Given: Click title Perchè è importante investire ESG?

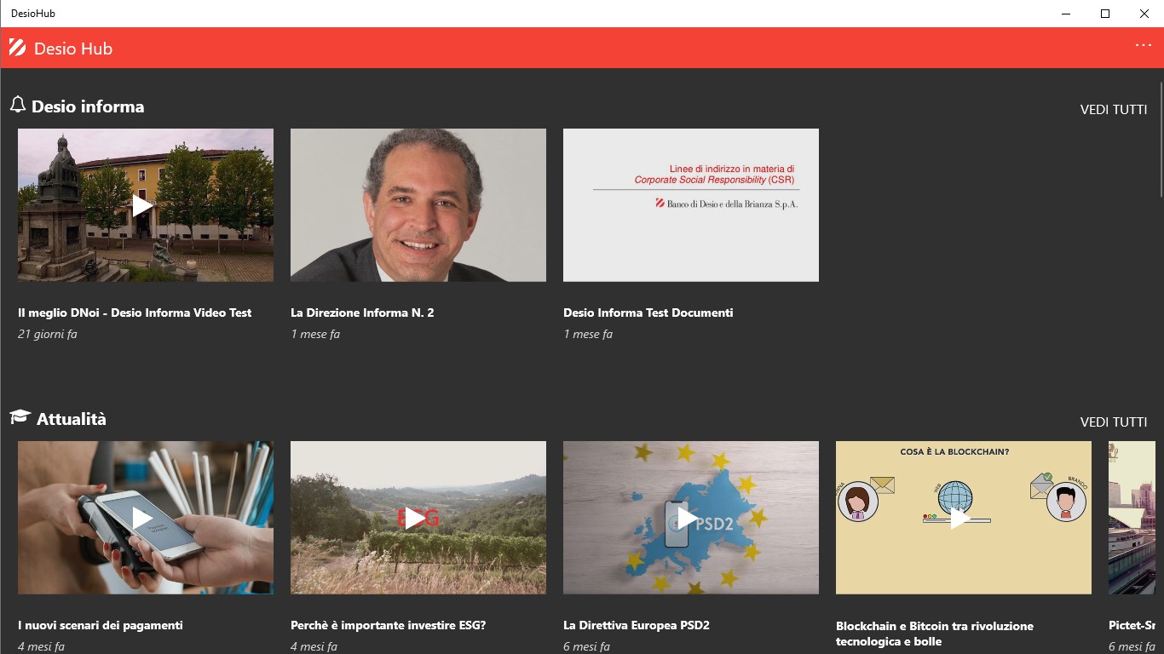Looking at the screenshot, I should [388, 625].
